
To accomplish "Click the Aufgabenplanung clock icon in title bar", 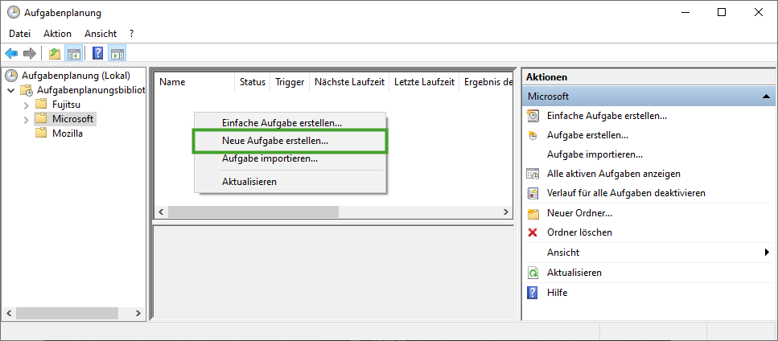I will [13, 12].
